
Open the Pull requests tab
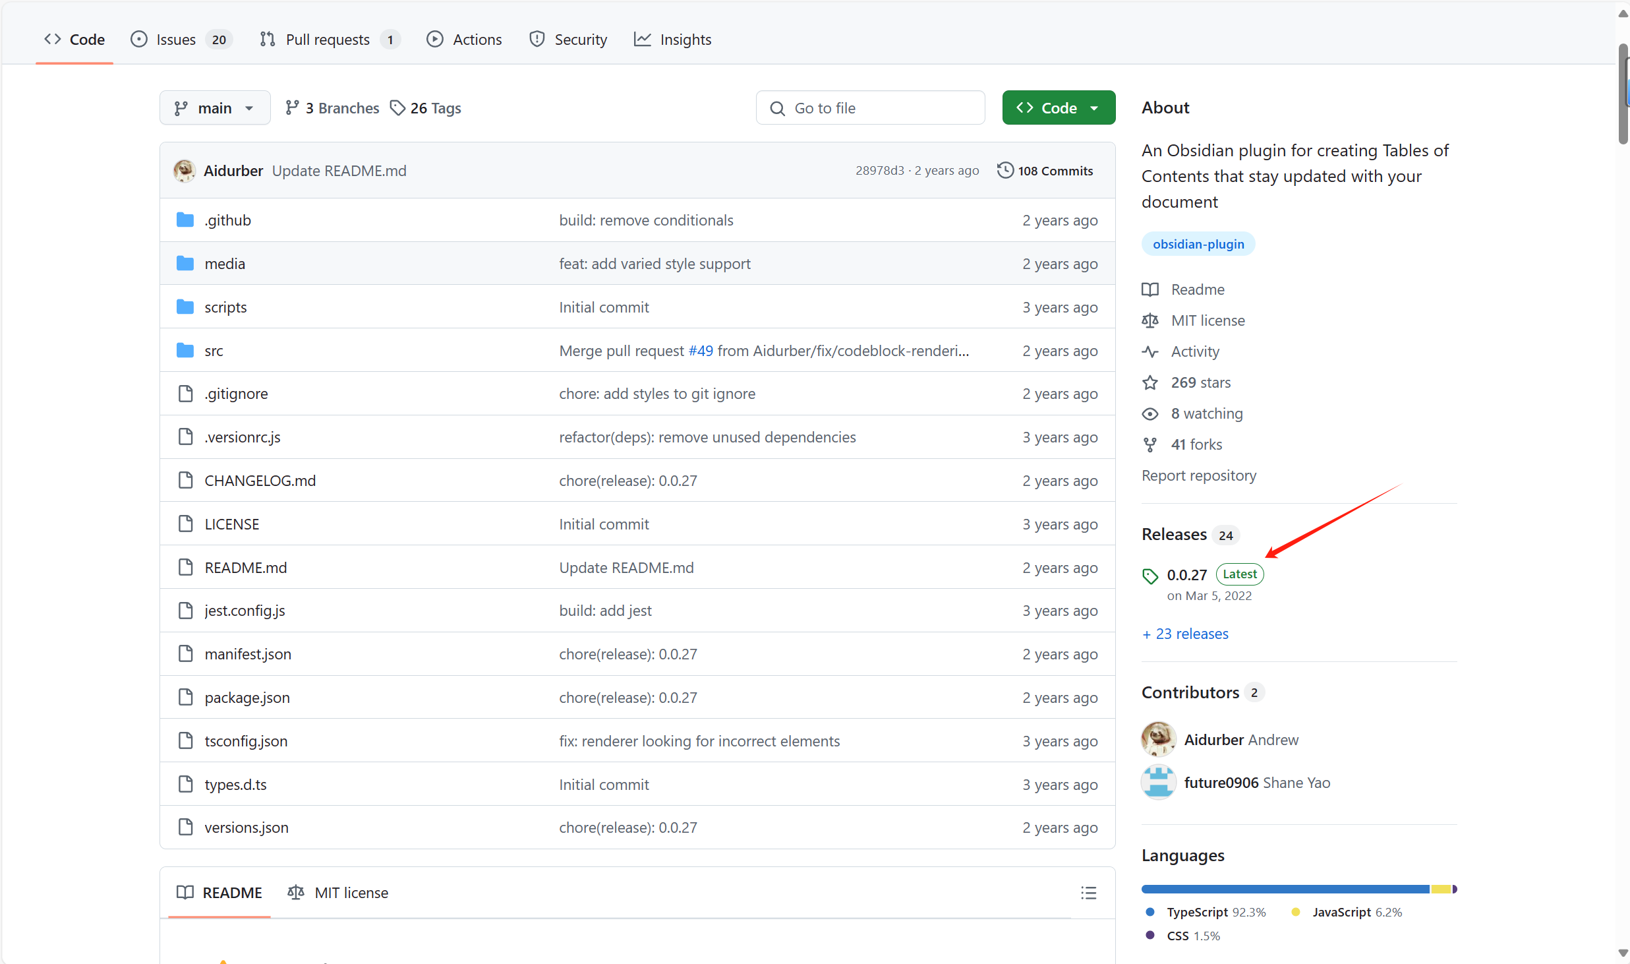pos(329,40)
